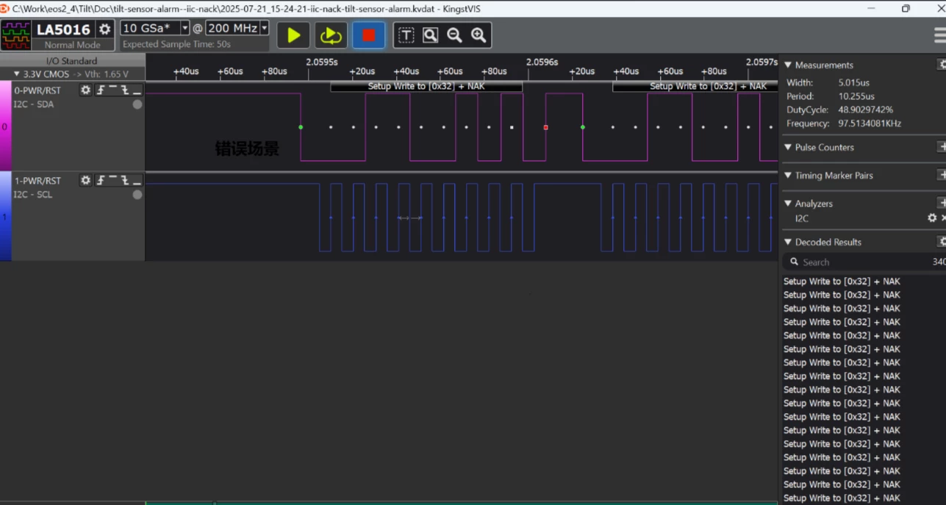This screenshot has height=505, width=946.
Task: Click the I/O Standard header
Action: point(72,61)
